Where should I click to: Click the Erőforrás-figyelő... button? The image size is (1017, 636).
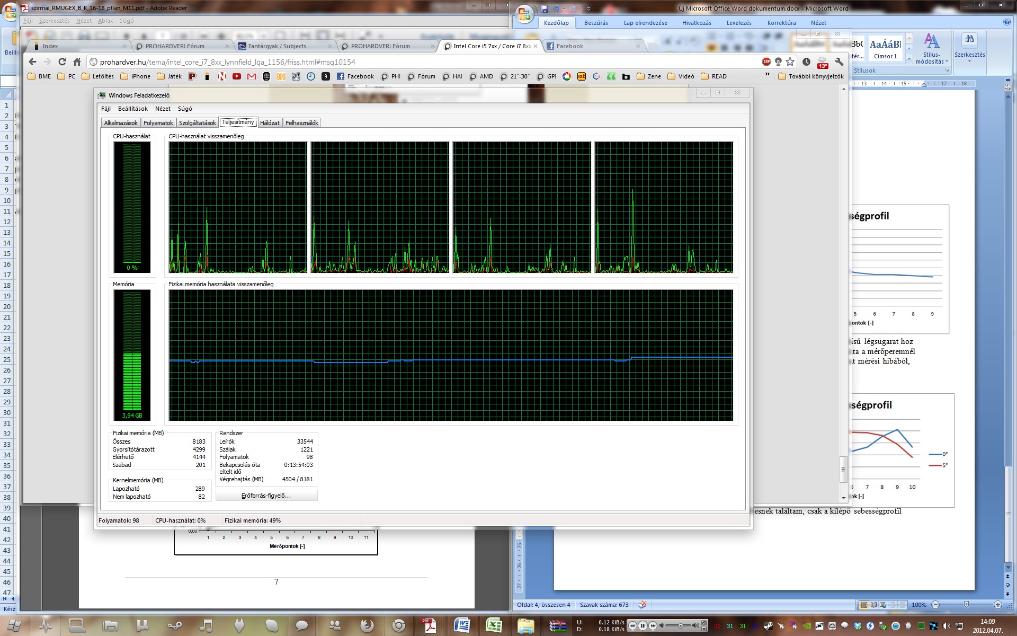click(x=266, y=496)
